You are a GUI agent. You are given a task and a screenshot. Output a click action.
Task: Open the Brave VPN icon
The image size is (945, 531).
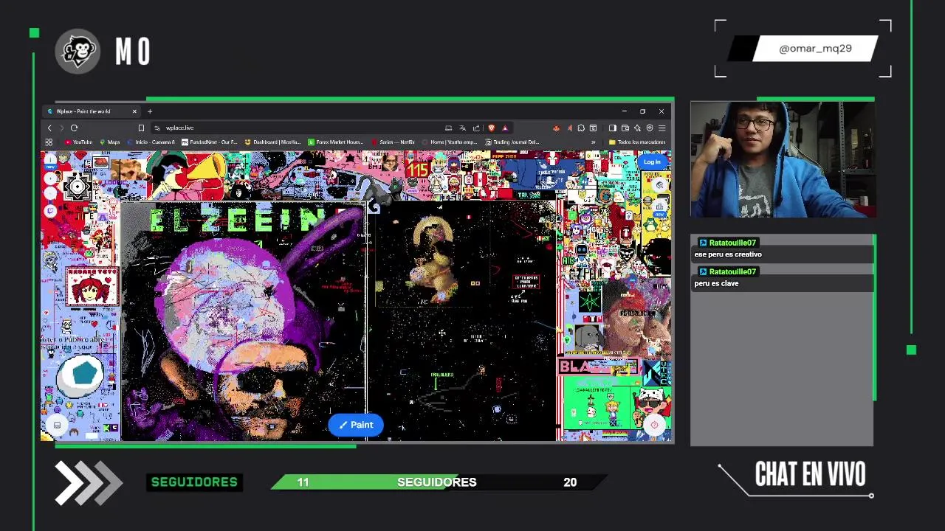(x=650, y=128)
